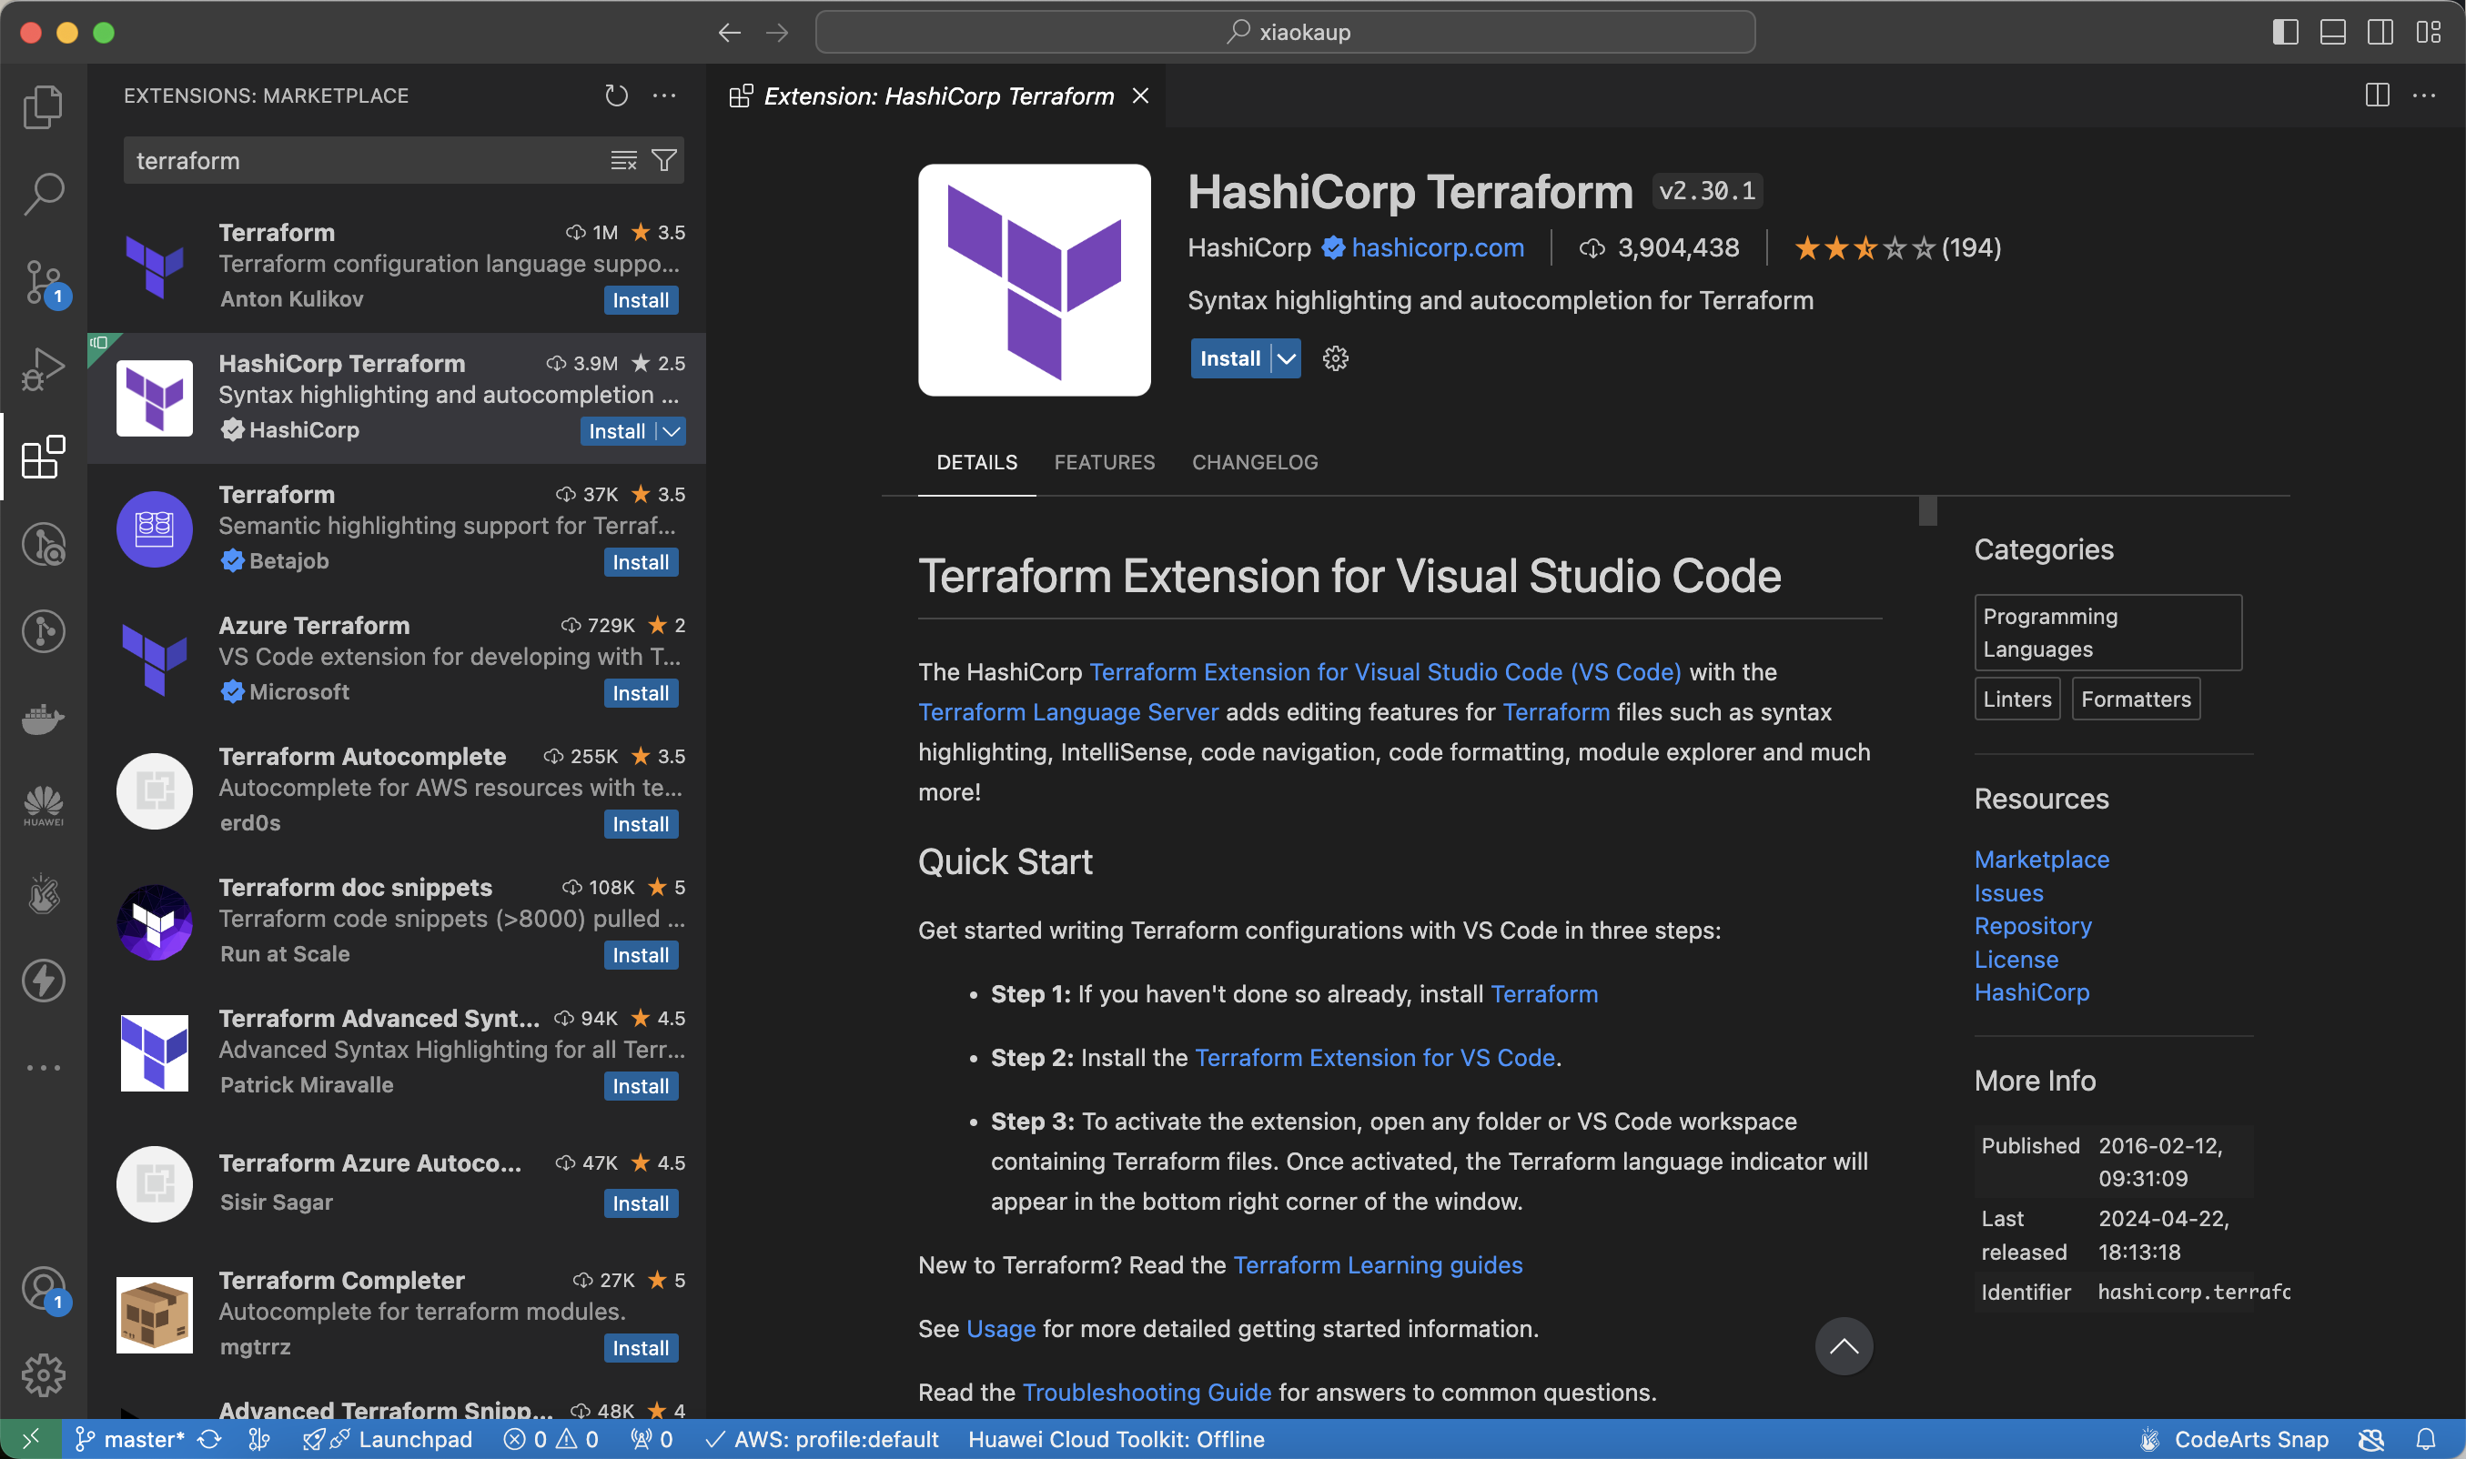This screenshot has width=2466, height=1459.
Task: Open Huawei Cloud Toolkit view
Action: (44, 806)
